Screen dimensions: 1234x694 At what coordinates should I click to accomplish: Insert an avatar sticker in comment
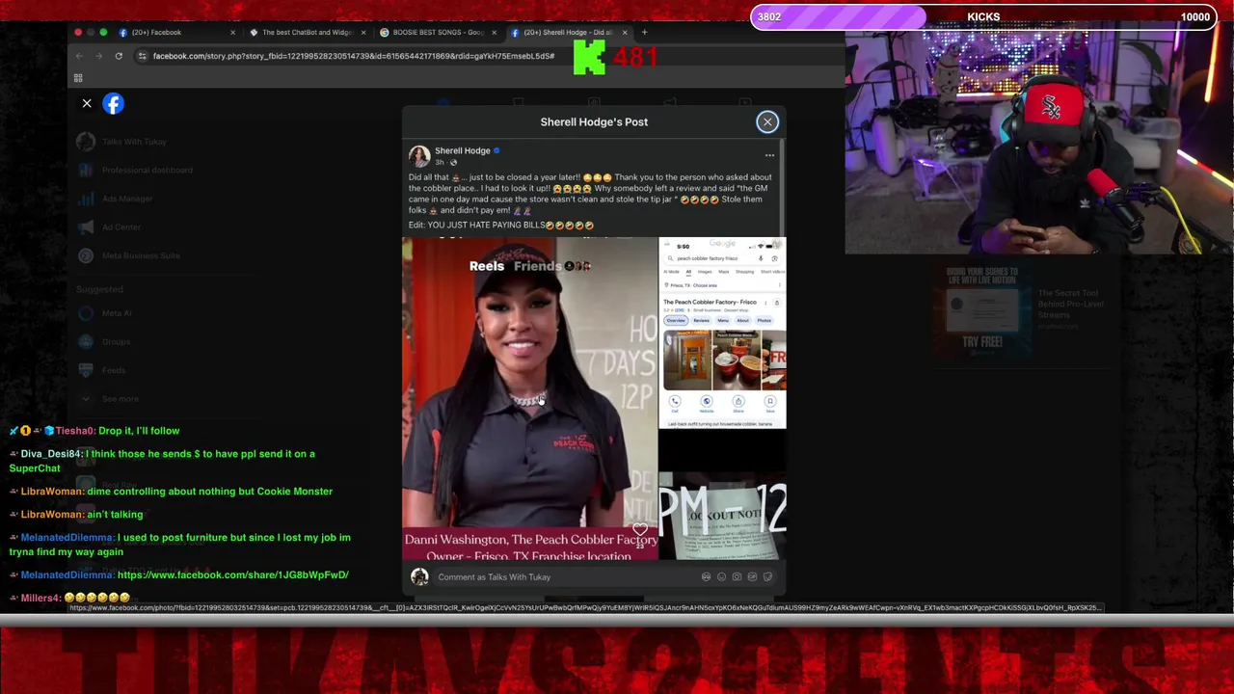click(x=706, y=576)
